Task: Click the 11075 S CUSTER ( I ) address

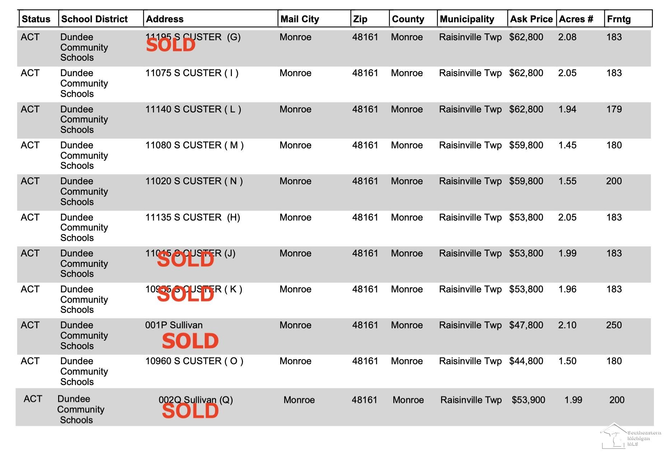Action: coord(192,73)
